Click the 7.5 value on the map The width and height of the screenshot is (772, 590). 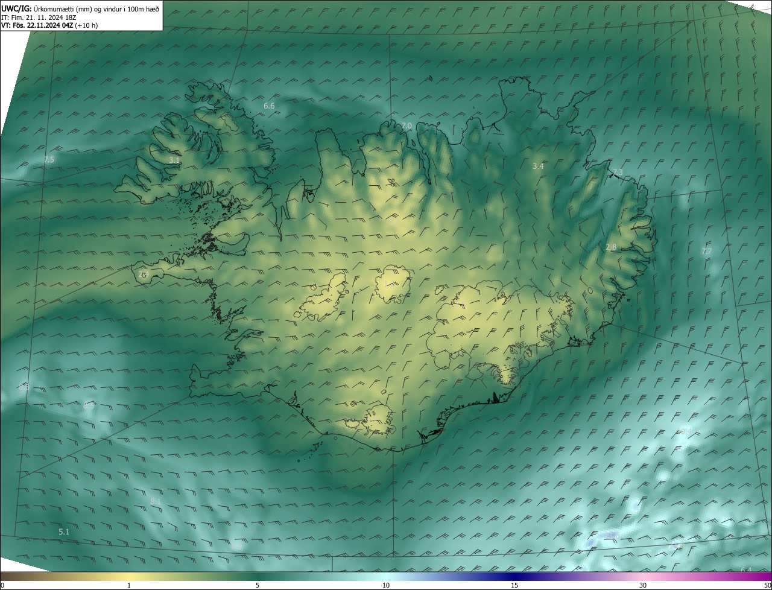[x=49, y=159]
